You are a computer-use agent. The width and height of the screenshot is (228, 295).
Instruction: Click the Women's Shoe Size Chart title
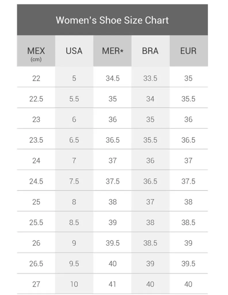pyautogui.click(x=112, y=20)
